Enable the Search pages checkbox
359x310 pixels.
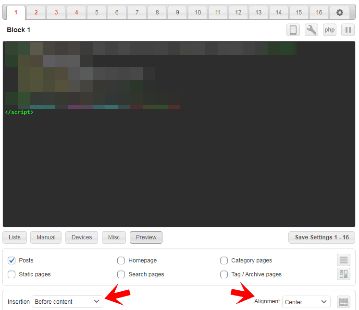coord(121,274)
